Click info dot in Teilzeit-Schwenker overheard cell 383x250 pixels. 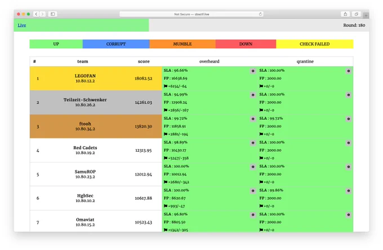coord(253,95)
